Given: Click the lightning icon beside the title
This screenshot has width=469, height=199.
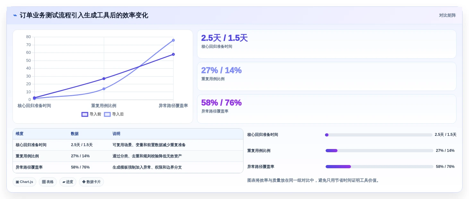Looking at the screenshot, I should click(15, 15).
